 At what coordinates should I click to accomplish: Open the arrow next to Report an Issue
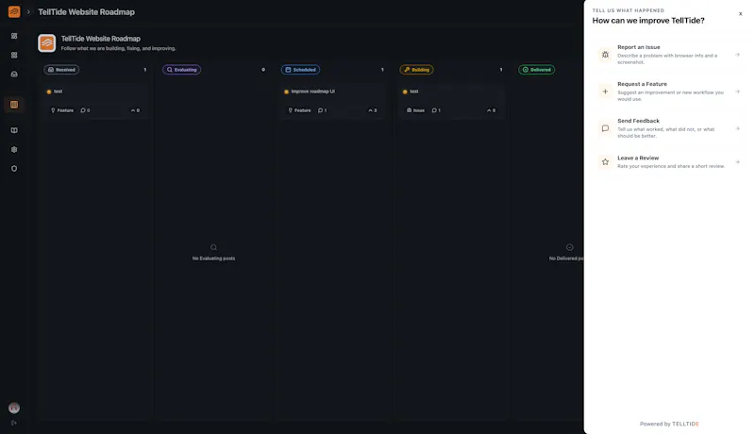737,55
